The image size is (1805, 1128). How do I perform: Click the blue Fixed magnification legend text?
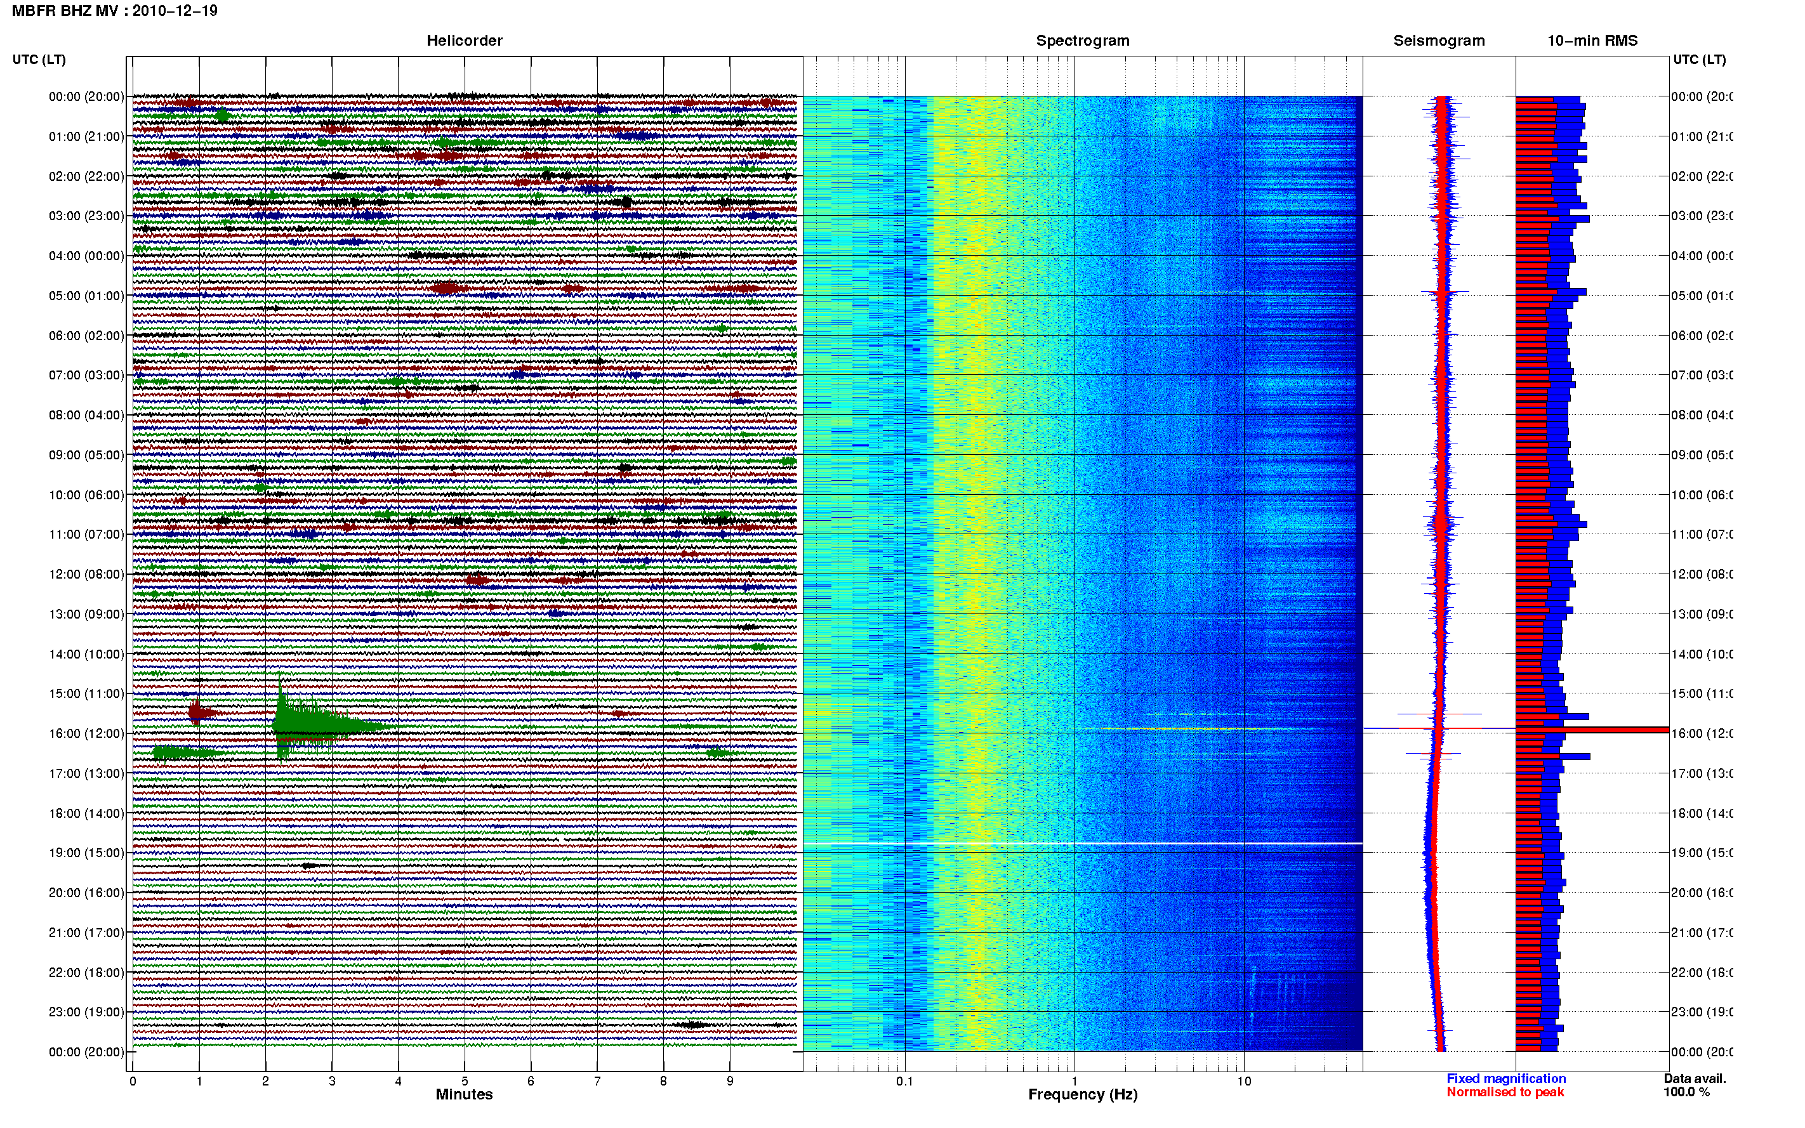click(1506, 1079)
